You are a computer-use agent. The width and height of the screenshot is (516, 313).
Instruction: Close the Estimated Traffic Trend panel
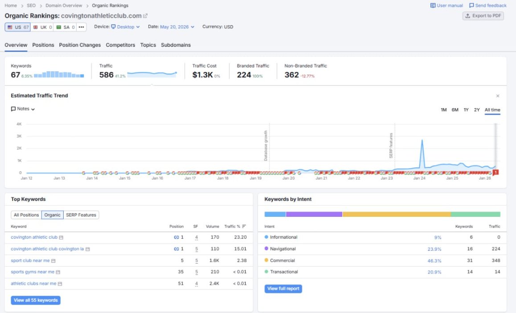(x=498, y=96)
